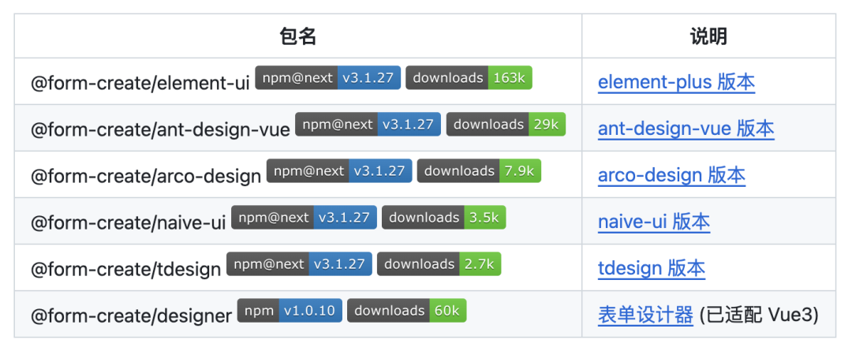
Task: Click npm@next badge for arco-design
Action: (x=339, y=170)
